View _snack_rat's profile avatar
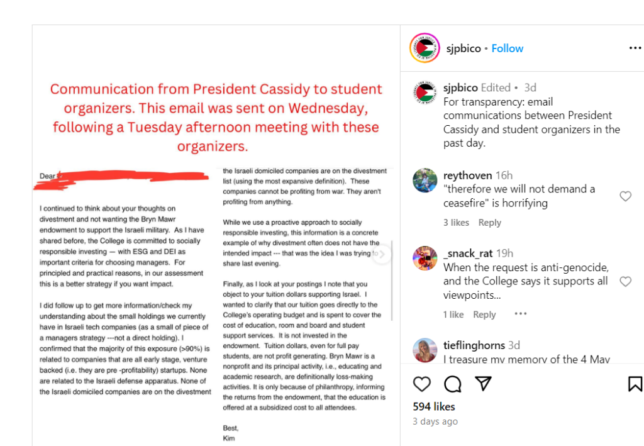This screenshot has height=446, width=644. [x=425, y=259]
